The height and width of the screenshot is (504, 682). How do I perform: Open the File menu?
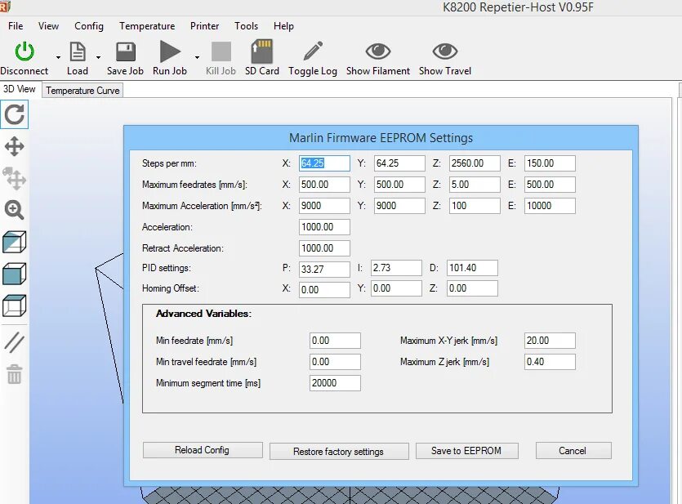pos(16,26)
